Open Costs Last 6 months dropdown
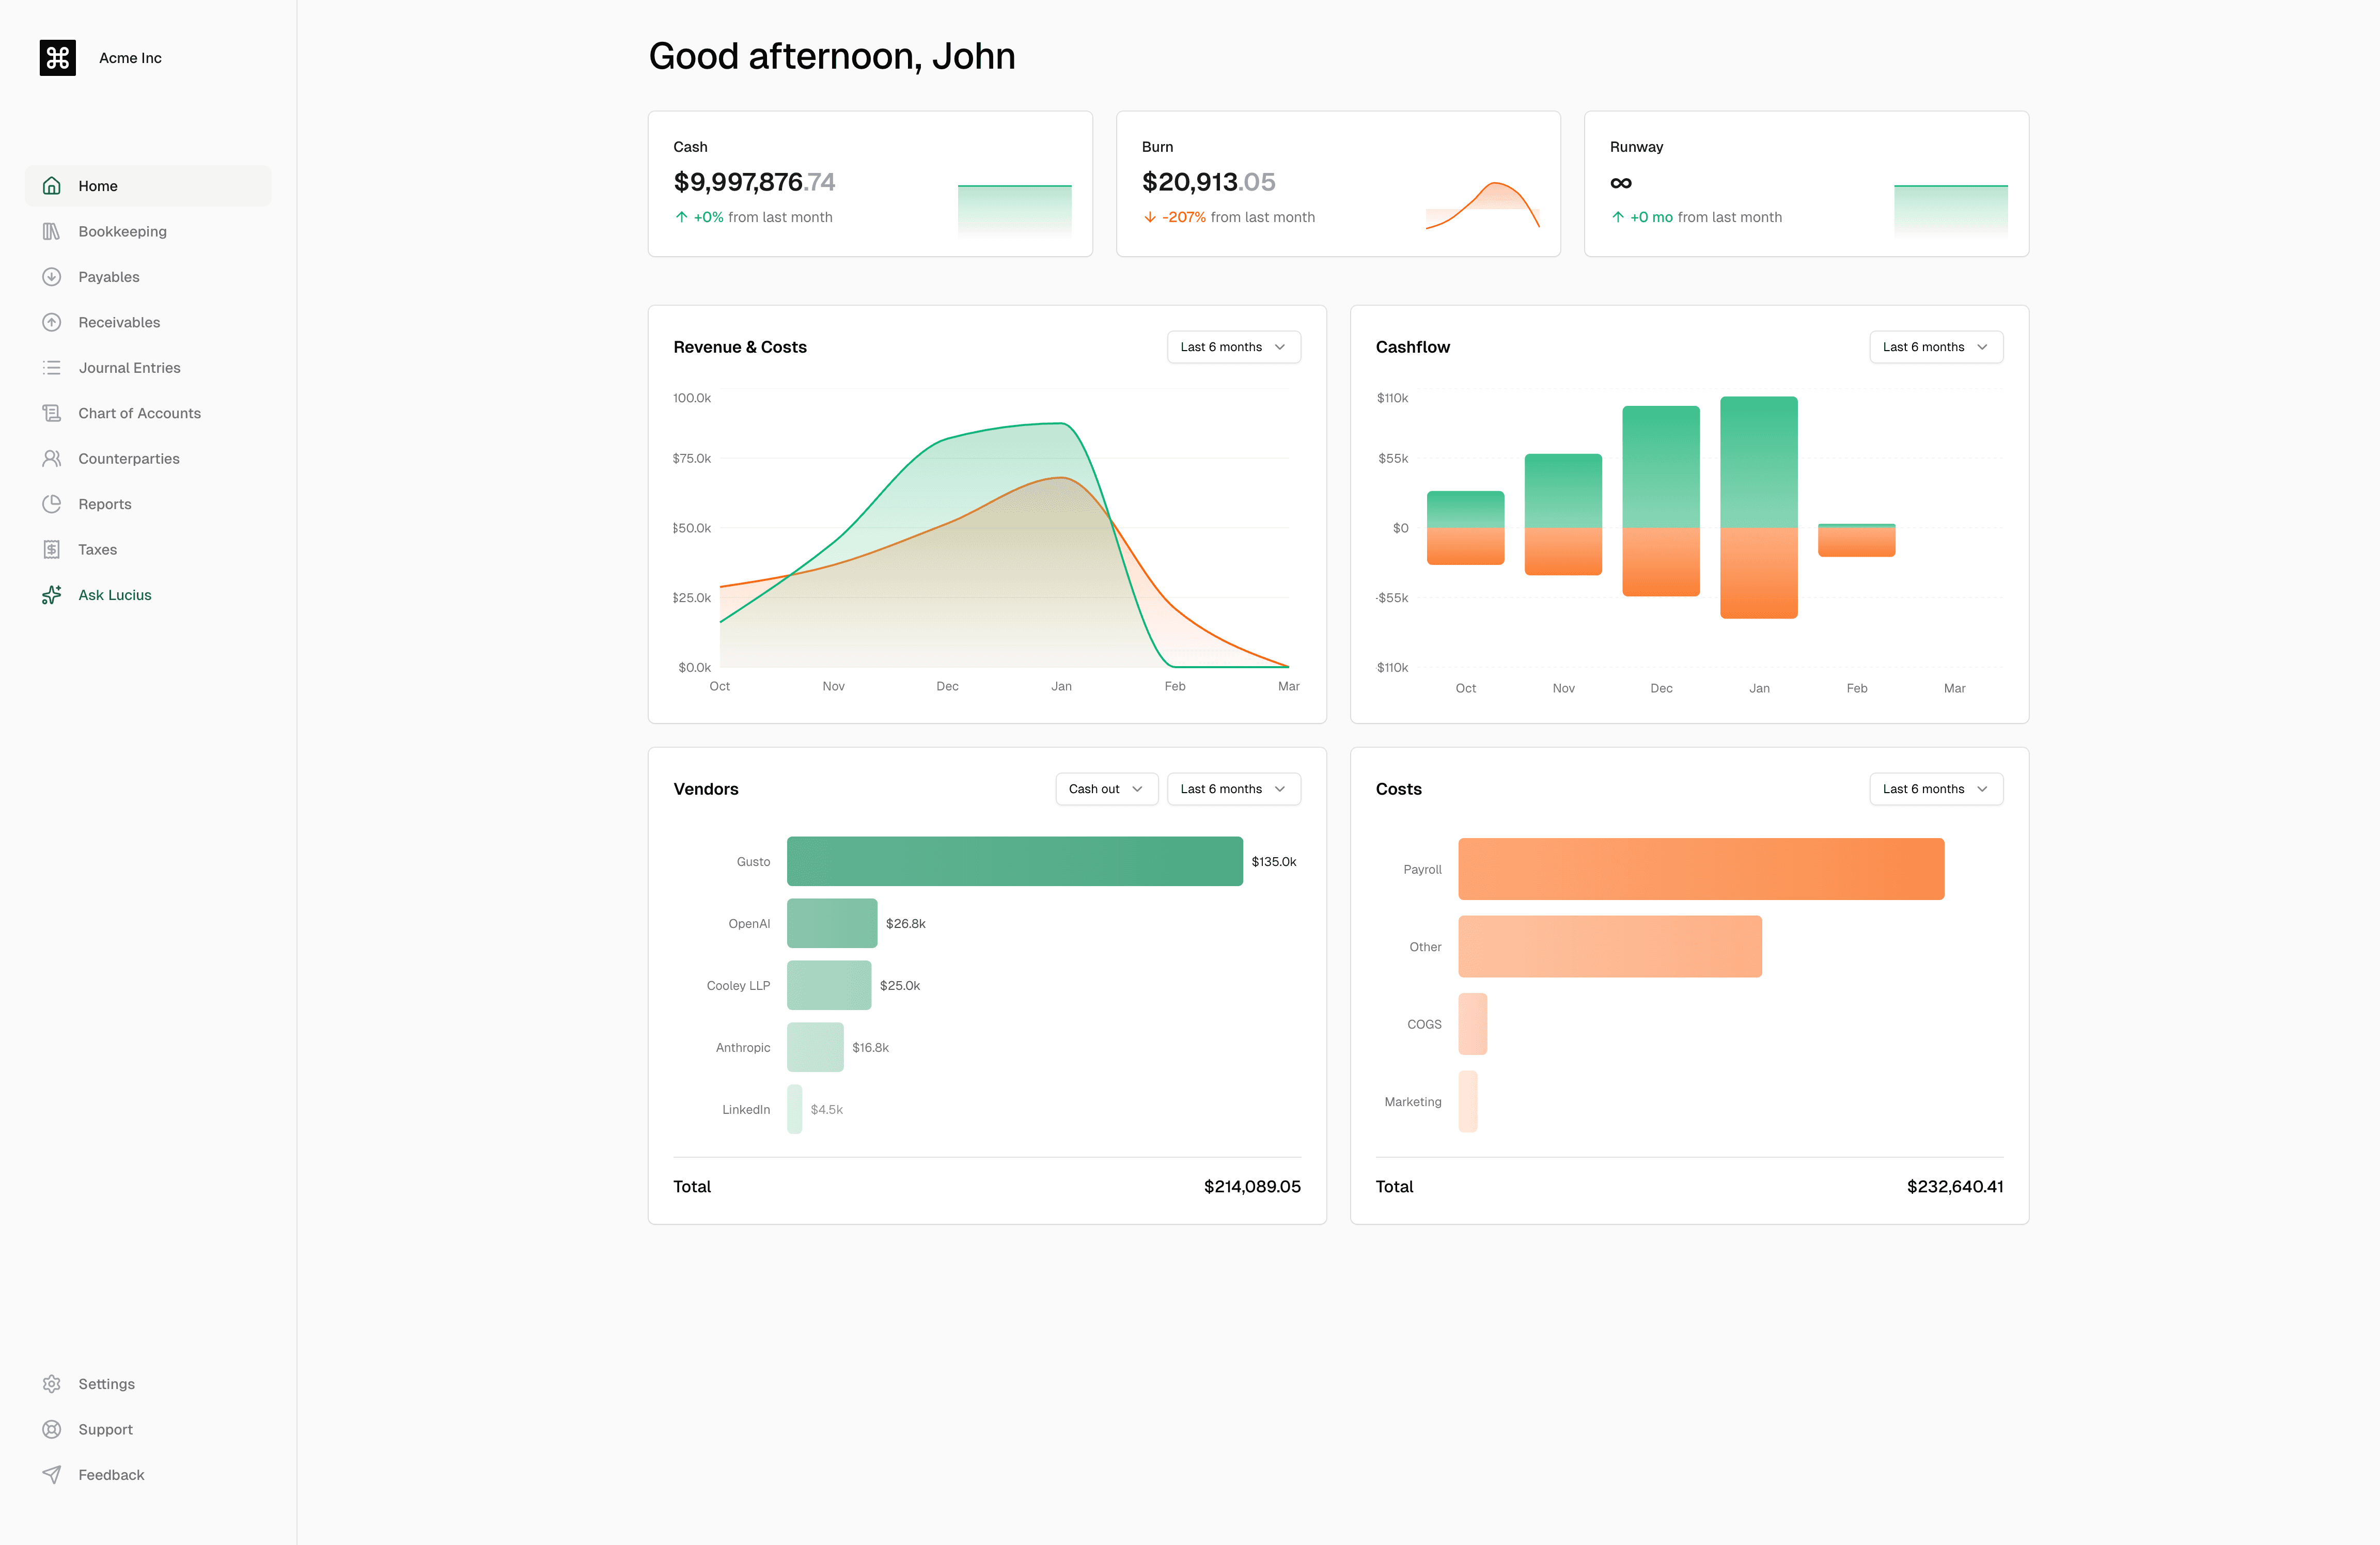2380x1545 pixels. coord(1935,789)
